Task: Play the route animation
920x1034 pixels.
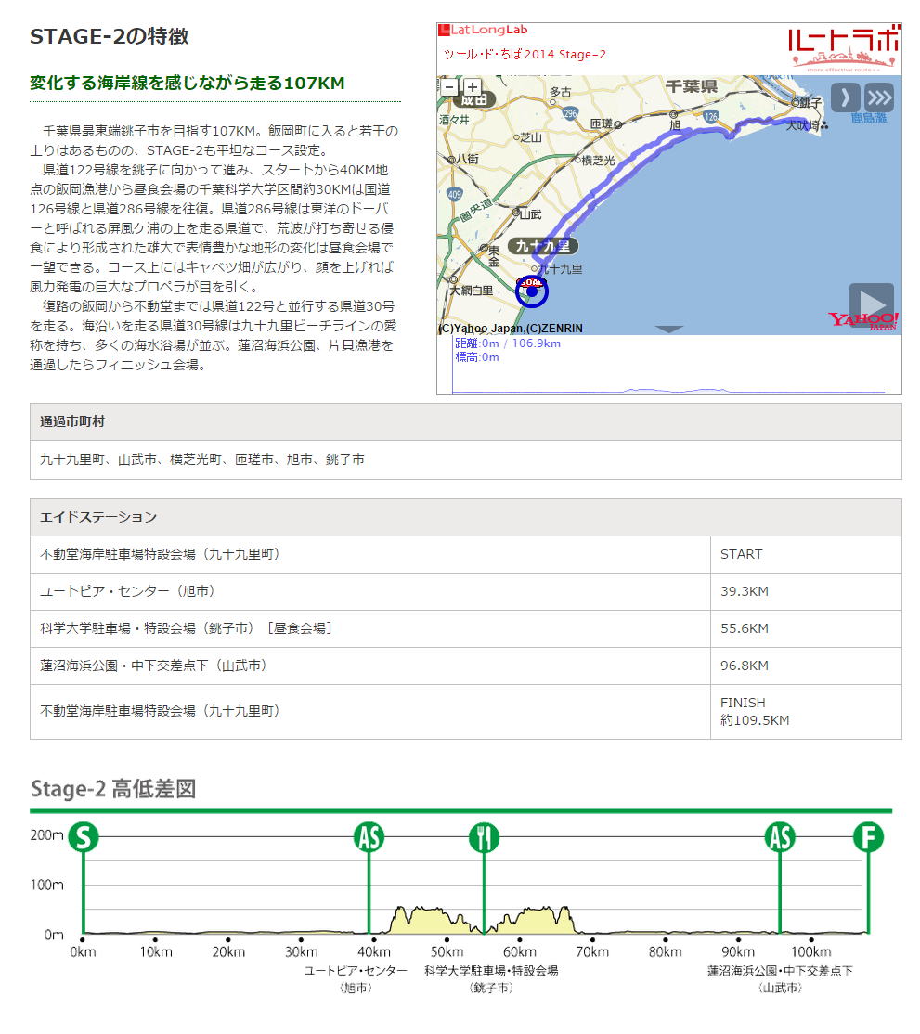Action: point(871,304)
